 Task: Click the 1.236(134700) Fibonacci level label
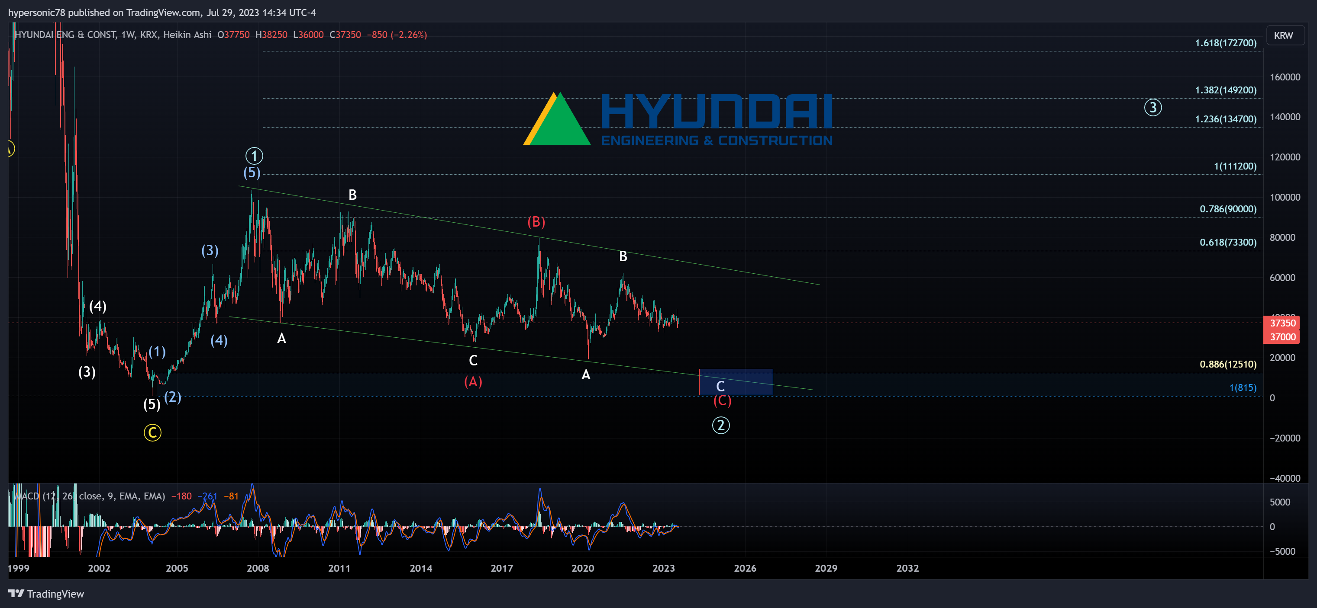[x=1226, y=119]
